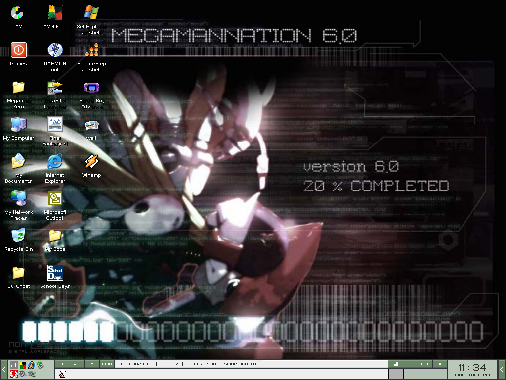Open Visual Boy Advance emulator

pos(91,95)
